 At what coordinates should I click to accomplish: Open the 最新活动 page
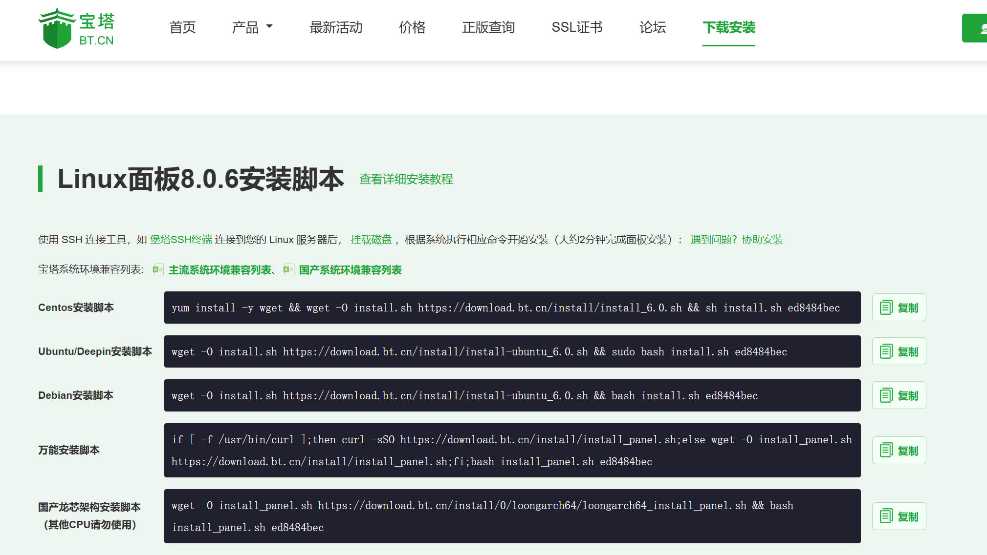(336, 27)
